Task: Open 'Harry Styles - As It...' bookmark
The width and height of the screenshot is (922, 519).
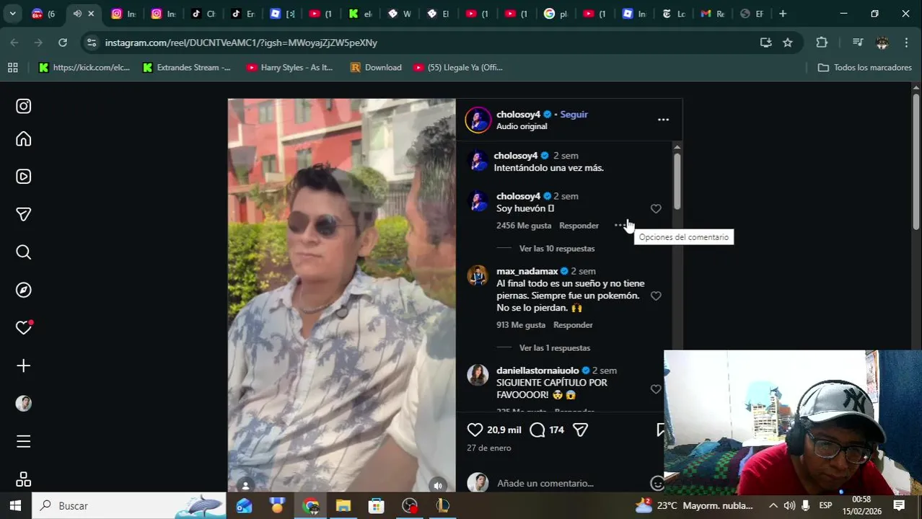Action: [x=290, y=68]
